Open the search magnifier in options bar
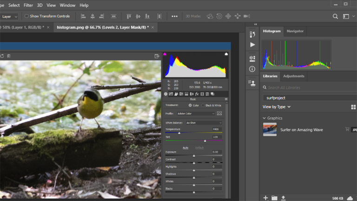 coord(335,16)
